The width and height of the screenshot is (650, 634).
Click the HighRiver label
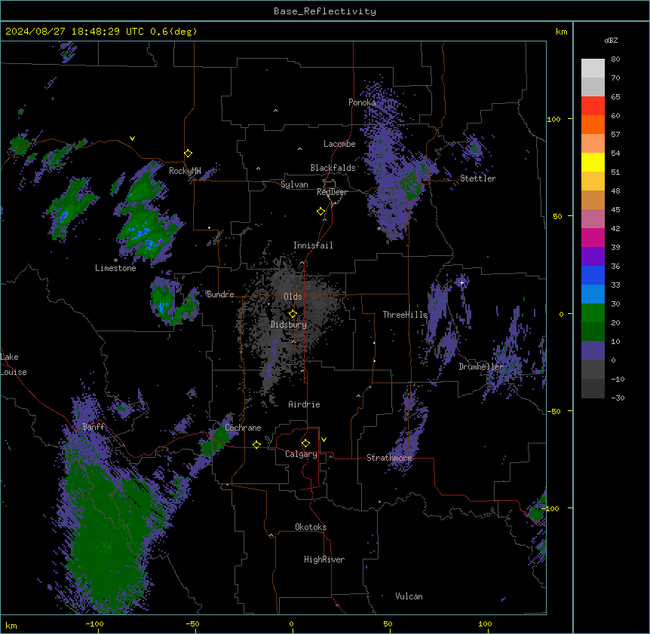coord(324,559)
